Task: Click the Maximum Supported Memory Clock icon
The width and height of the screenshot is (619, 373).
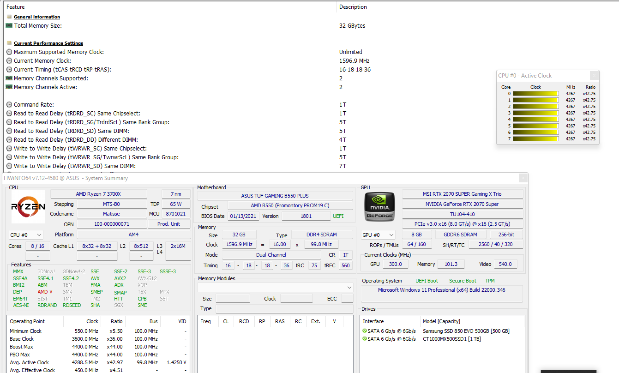Action: (x=9, y=52)
